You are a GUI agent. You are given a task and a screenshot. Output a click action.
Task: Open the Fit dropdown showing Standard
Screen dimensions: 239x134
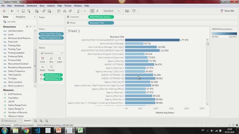coord(111,11)
